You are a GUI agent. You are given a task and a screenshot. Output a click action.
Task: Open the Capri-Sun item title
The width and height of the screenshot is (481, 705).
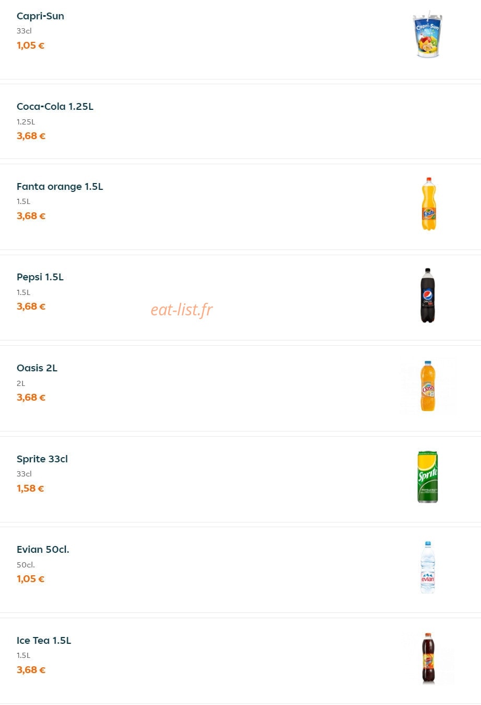pyautogui.click(x=40, y=16)
